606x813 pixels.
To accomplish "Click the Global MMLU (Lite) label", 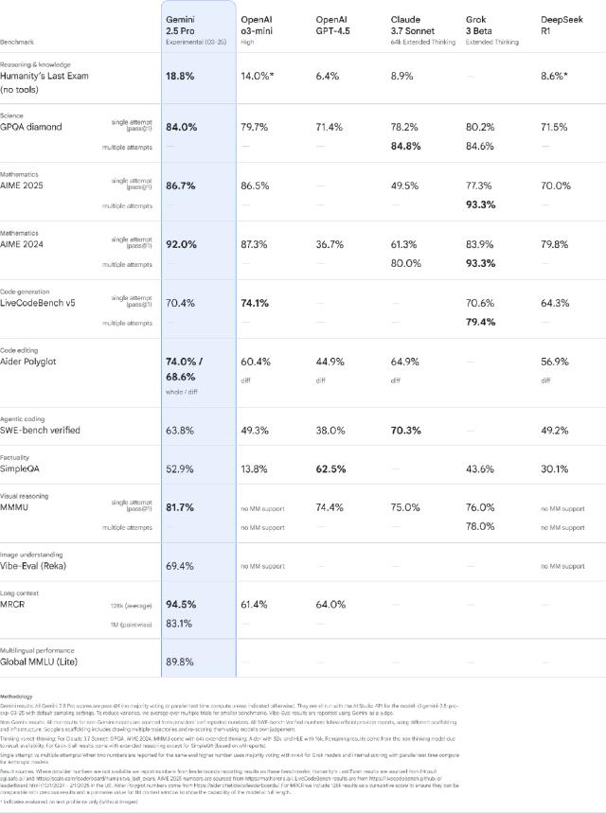I will pos(39,662).
